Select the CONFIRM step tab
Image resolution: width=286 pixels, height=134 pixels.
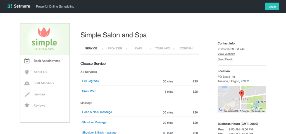186,49
